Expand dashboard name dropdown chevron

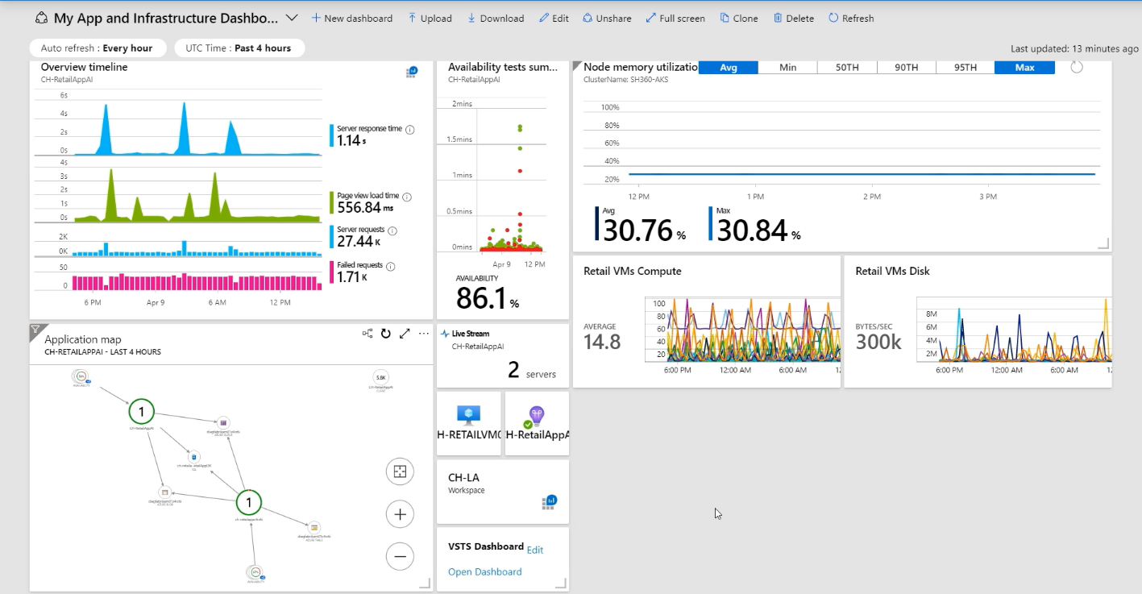(292, 18)
